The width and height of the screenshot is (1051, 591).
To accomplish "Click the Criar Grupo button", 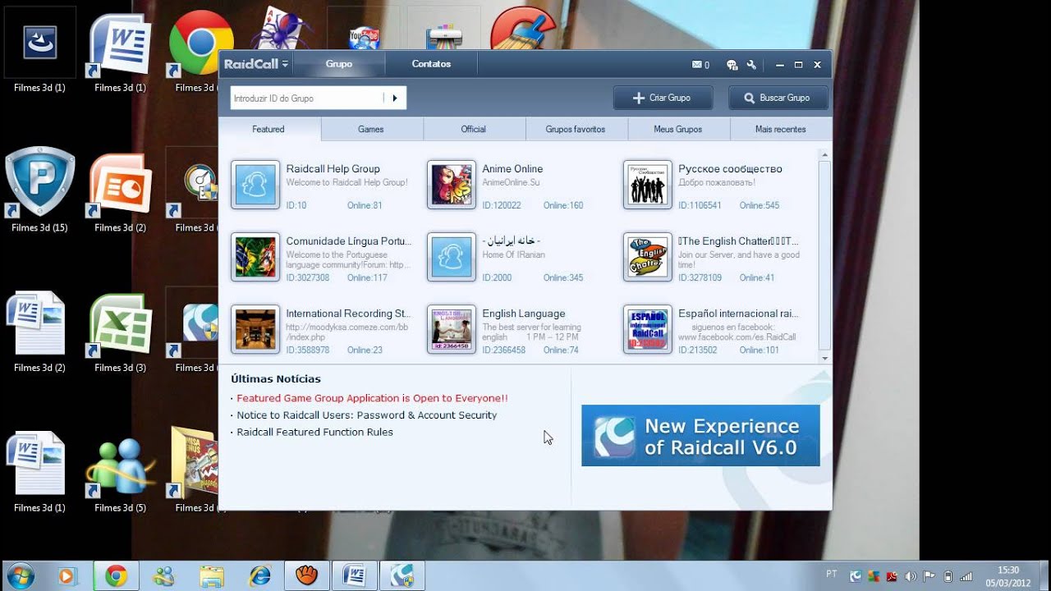I will 663,98.
